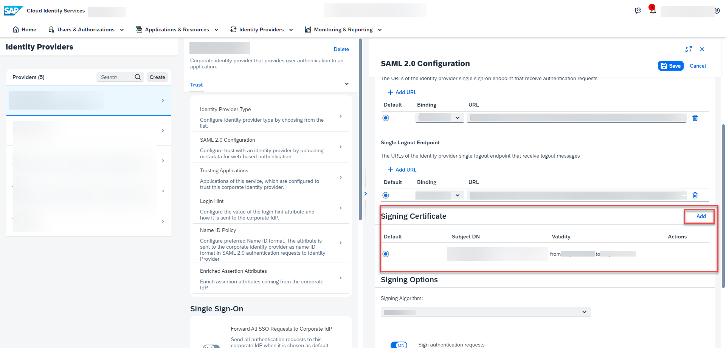The width and height of the screenshot is (726, 348).
Task: Open Name ID Policy settings
Action: (x=271, y=243)
